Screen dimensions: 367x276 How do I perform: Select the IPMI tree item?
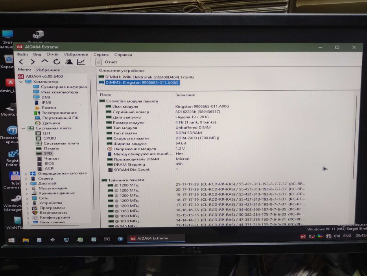coord(42,103)
